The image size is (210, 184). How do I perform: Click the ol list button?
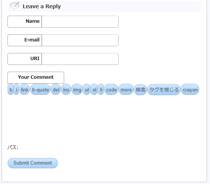(94, 89)
